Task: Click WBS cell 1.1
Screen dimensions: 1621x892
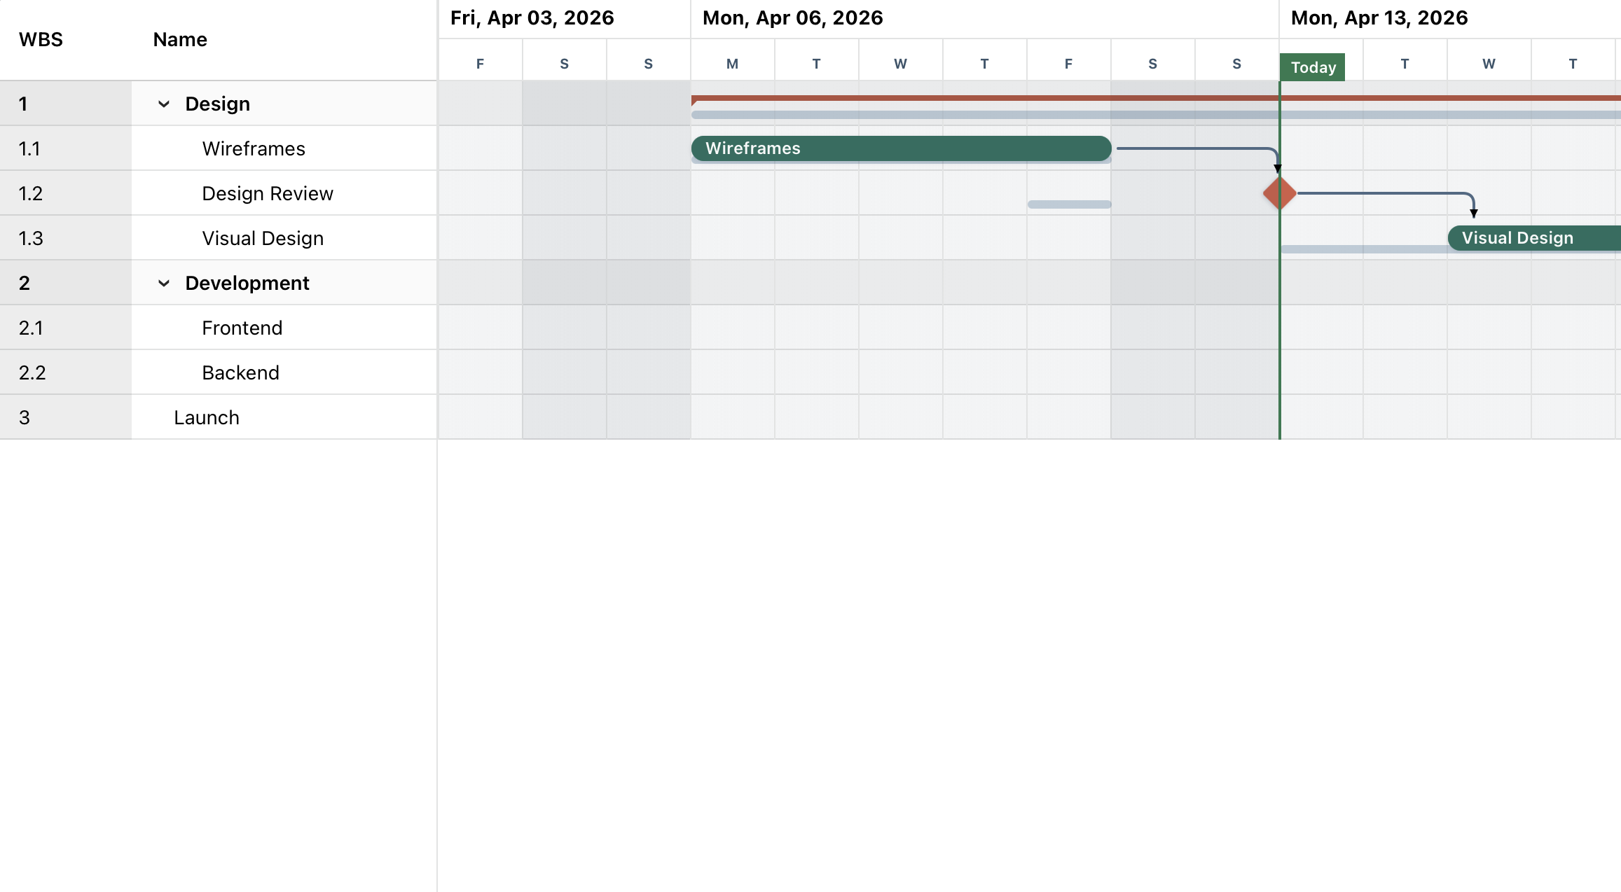Action: [x=66, y=148]
